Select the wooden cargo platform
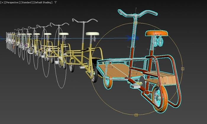 click(x=114, y=70)
